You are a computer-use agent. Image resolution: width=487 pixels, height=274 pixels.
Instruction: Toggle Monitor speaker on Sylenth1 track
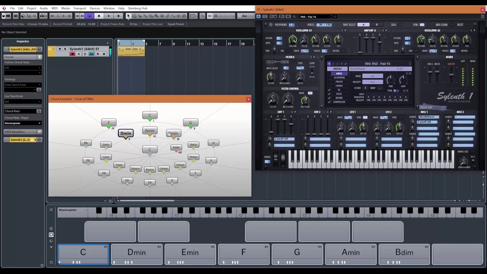79,54
